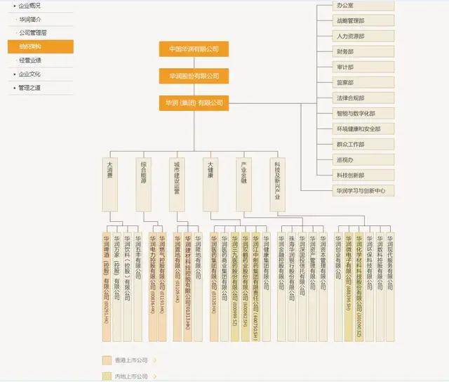Select the highlighted 组织架构 sidebar item

click(x=41, y=46)
